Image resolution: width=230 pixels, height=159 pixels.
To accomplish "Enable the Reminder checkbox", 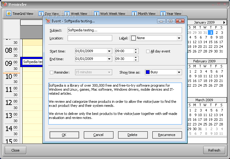I will [x=51, y=72].
